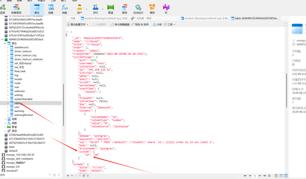Screen dimensions: 306x179
Task: Open mongo_192.168.124.30 connection
Action: tap(20, 154)
